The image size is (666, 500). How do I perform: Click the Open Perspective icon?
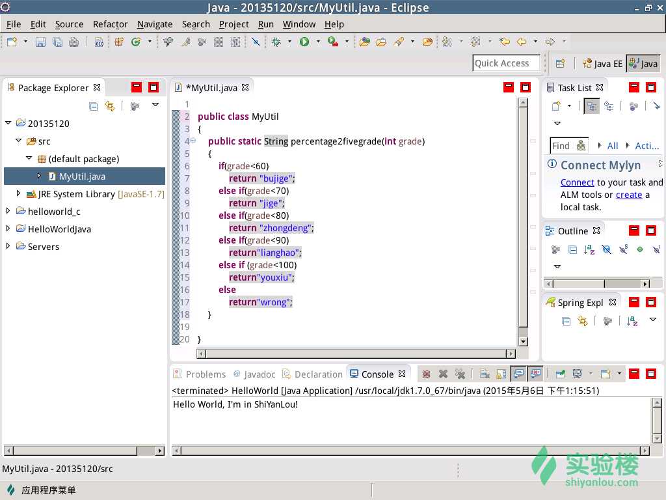561,63
